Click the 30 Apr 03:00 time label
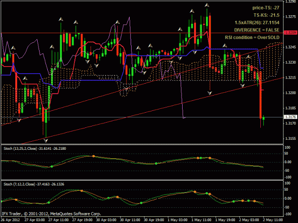Screen dimensions: 298x223 [x=106, y=220]
